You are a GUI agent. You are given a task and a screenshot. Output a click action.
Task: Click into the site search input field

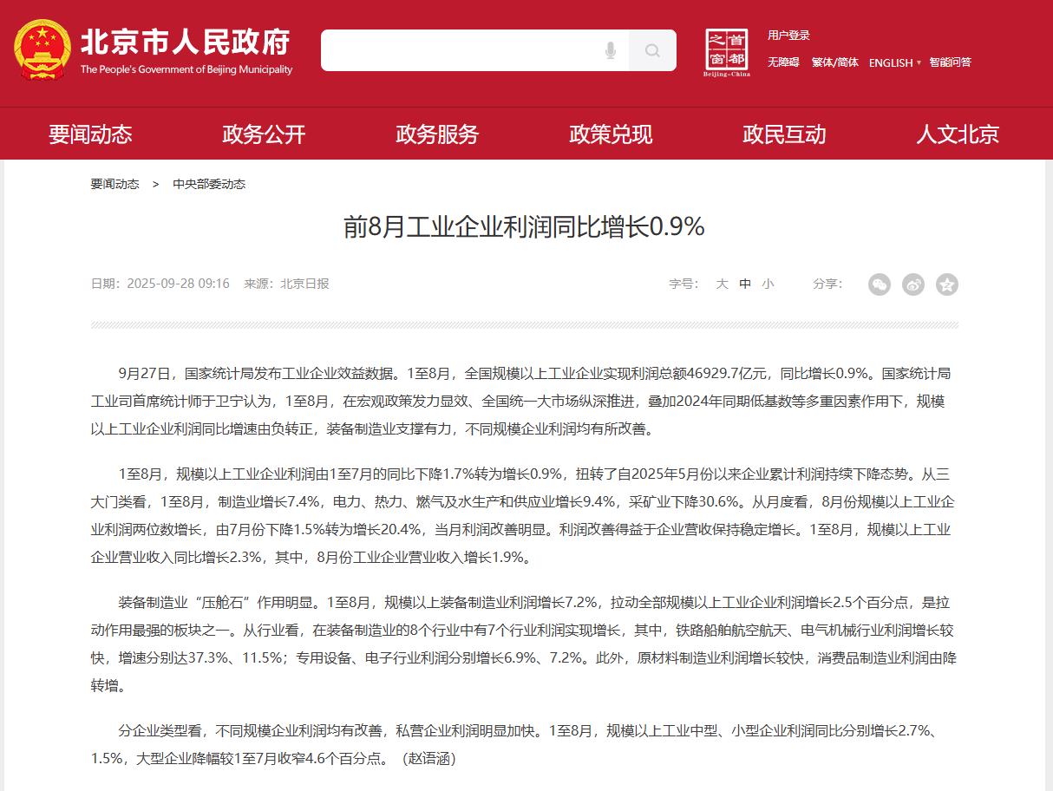(460, 51)
